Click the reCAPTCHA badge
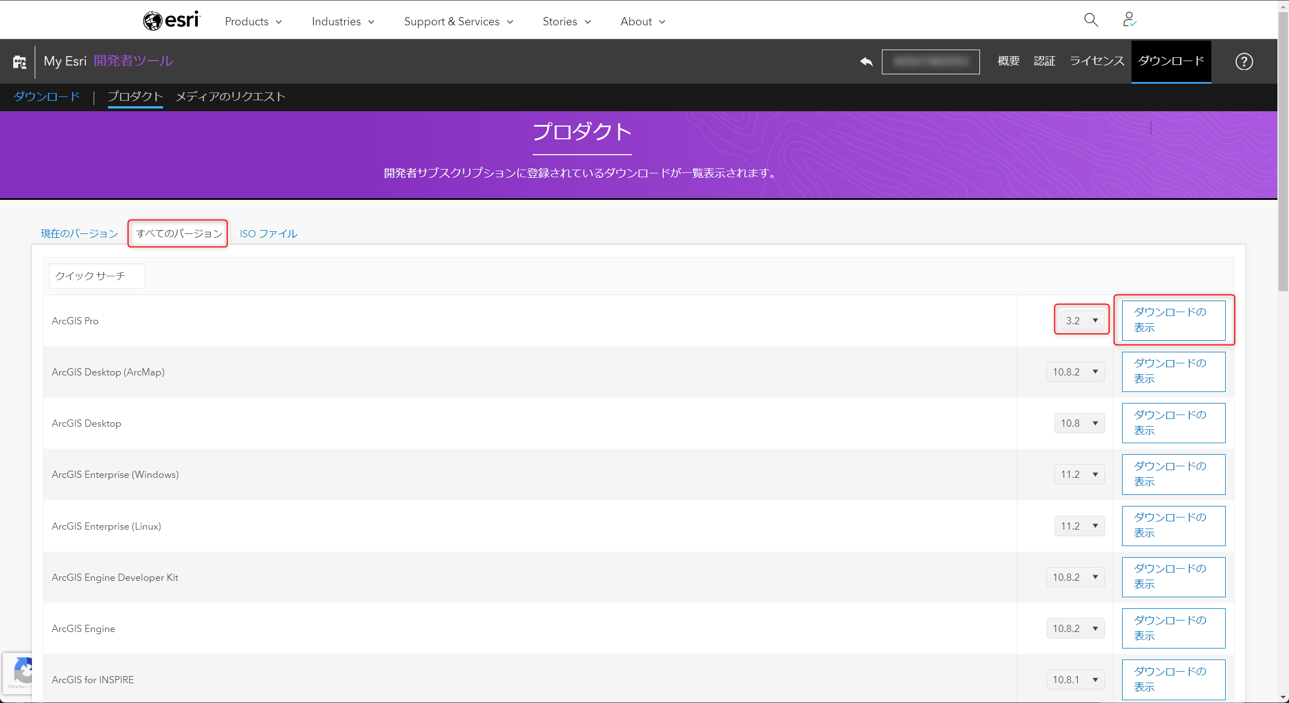Image resolution: width=1289 pixels, height=703 pixels. (18, 673)
